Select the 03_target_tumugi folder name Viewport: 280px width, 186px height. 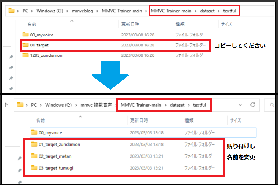[56, 168]
